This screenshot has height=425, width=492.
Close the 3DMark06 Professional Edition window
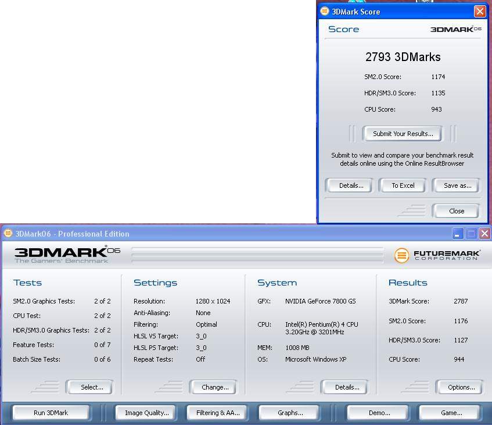coord(484,234)
